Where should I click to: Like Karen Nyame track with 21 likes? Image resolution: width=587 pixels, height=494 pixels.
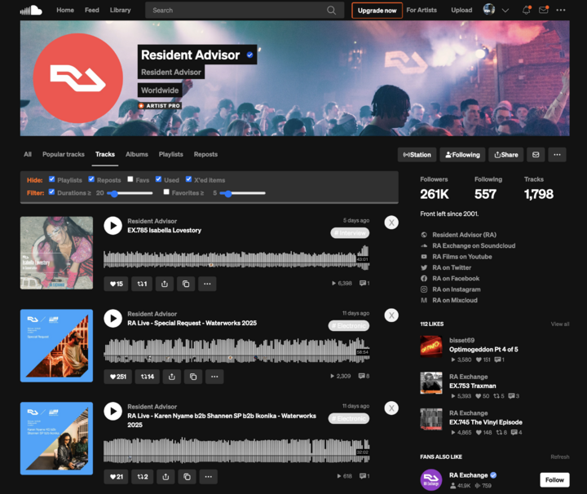[117, 477]
